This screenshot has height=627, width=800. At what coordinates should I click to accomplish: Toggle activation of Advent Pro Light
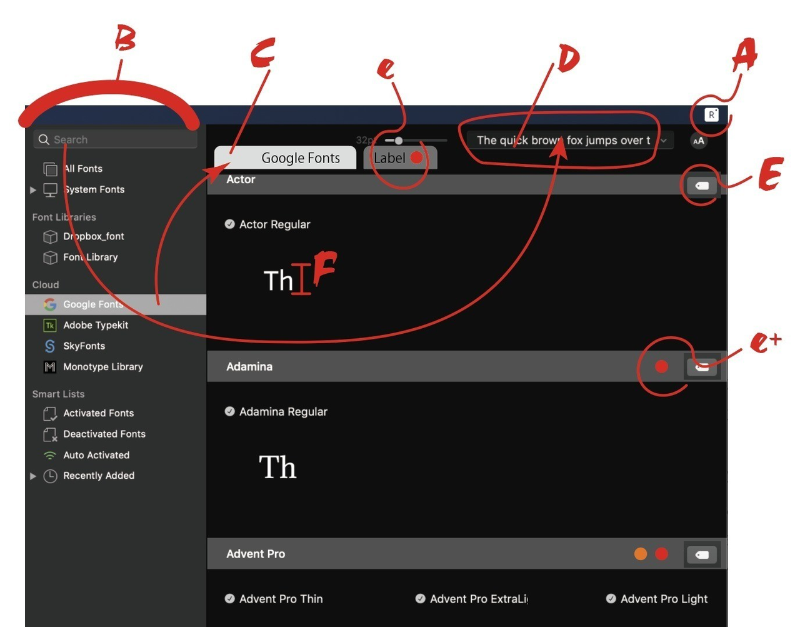point(611,598)
